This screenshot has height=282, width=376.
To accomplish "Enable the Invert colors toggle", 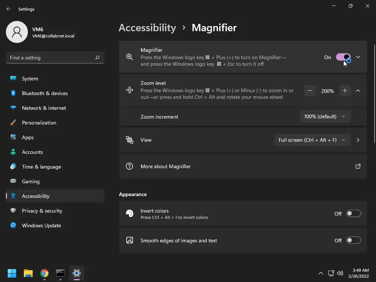I will [x=353, y=214].
